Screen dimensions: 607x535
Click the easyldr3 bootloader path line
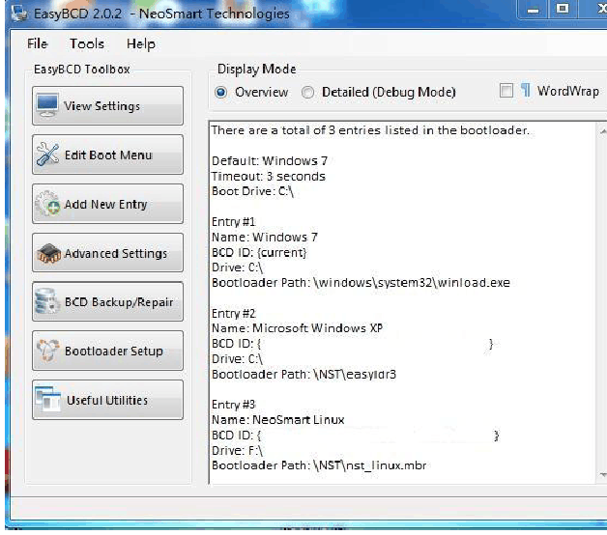(303, 375)
